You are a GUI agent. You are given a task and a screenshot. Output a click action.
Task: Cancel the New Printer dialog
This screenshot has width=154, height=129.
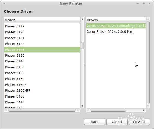[x=117, y=122]
